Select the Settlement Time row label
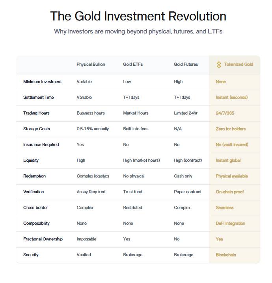 (x=38, y=98)
